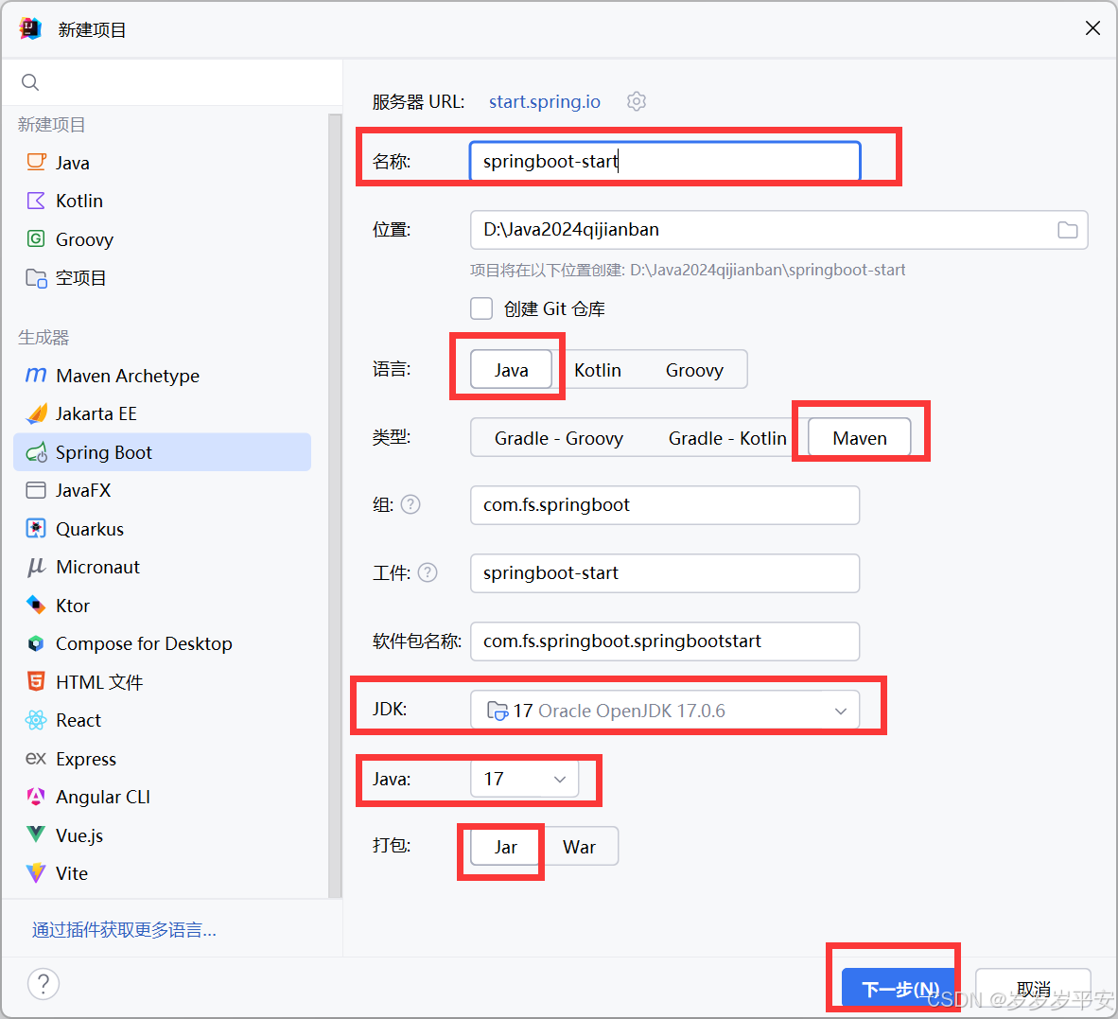Select 空项目 project type
The image size is (1118, 1019).
(162, 277)
